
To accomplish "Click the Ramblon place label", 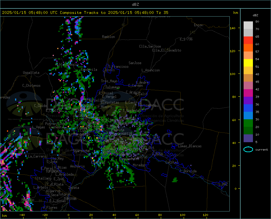I will pyautogui.click(x=108, y=37).
